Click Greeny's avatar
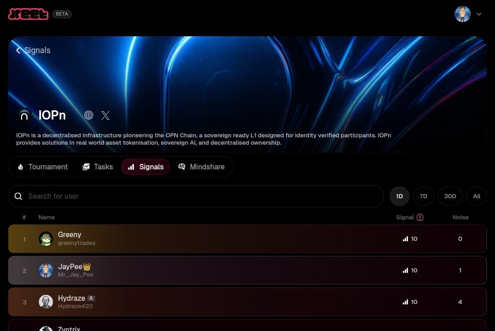Image resolution: width=495 pixels, height=331 pixels. pos(46,239)
